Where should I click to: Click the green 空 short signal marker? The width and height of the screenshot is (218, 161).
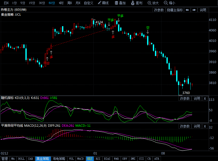(148, 28)
